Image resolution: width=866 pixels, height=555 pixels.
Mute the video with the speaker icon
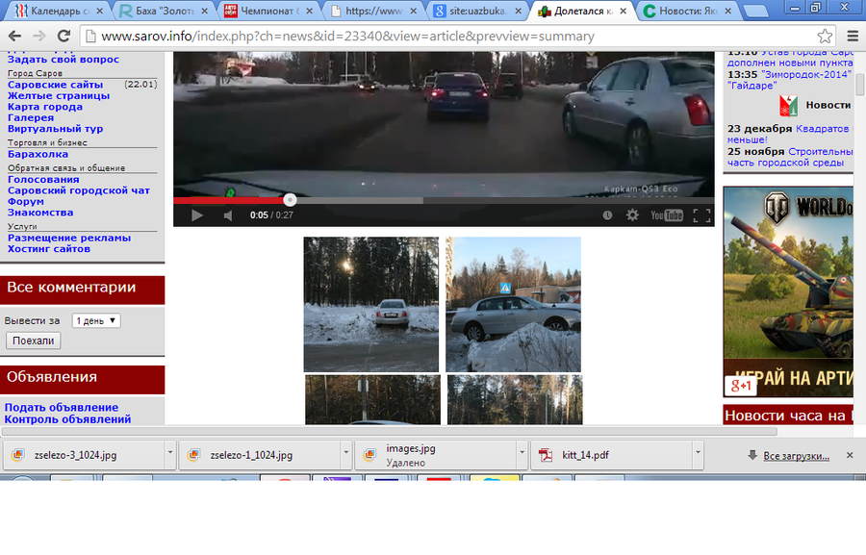point(228,215)
